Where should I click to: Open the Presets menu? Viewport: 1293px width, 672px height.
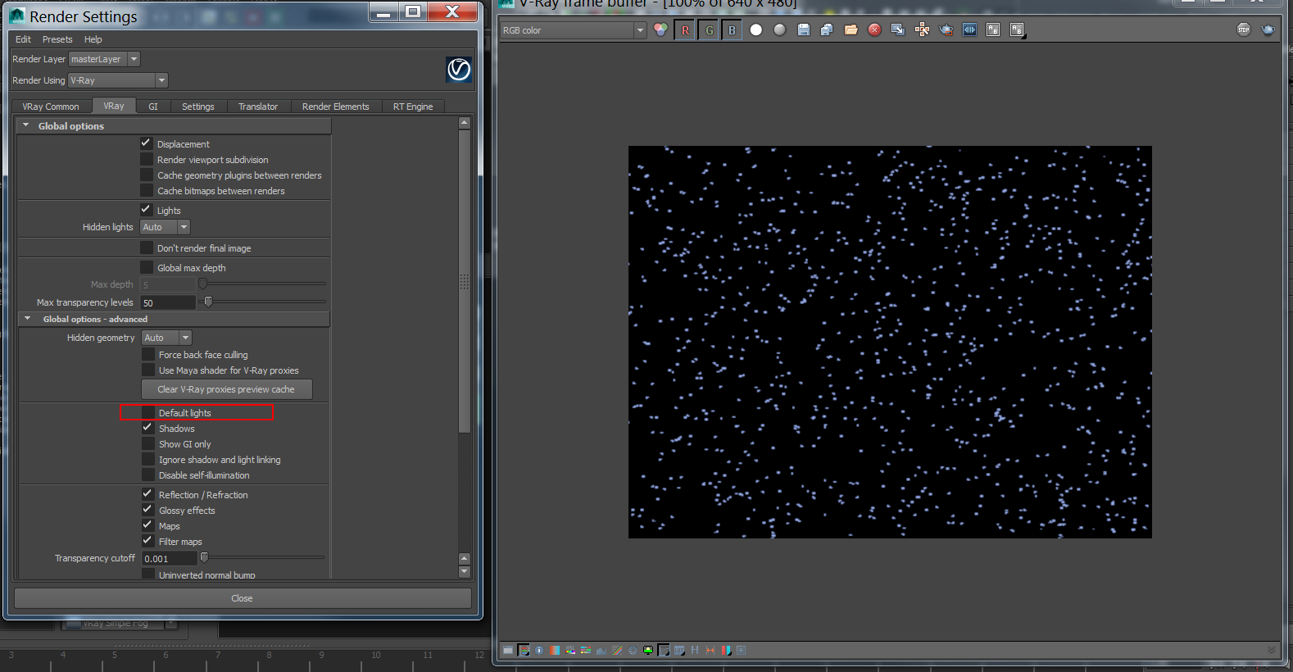57,39
